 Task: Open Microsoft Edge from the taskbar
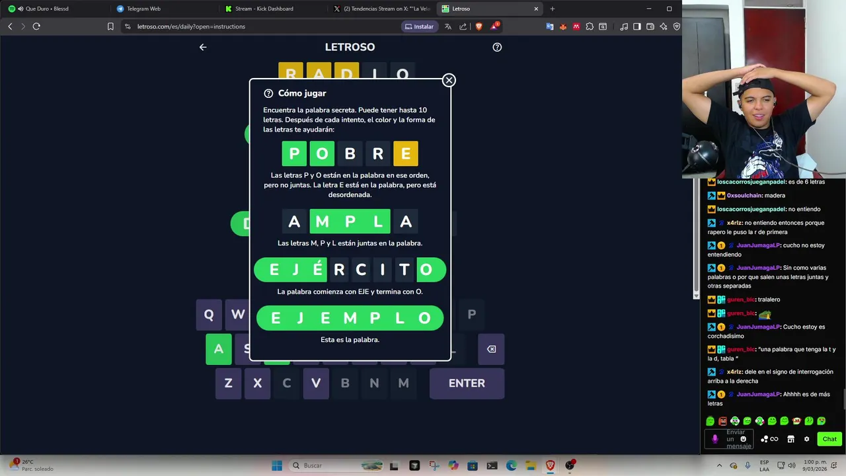click(x=511, y=465)
